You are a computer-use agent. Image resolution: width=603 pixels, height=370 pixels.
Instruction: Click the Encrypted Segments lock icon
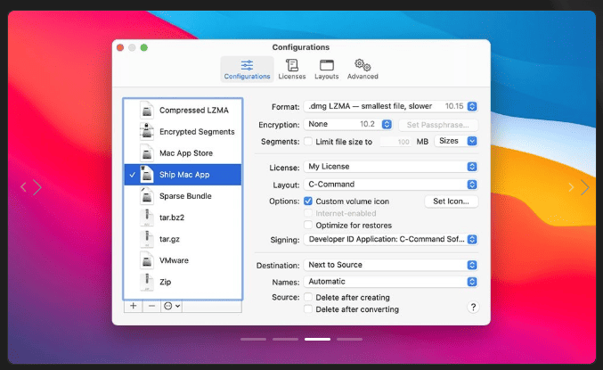click(x=147, y=131)
